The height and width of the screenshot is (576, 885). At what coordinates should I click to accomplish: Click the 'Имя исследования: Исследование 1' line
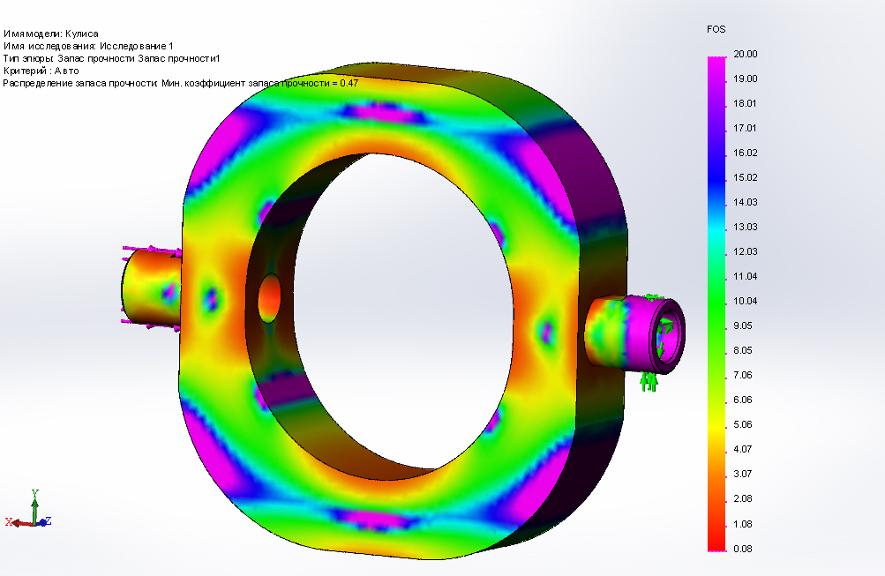click(x=88, y=46)
